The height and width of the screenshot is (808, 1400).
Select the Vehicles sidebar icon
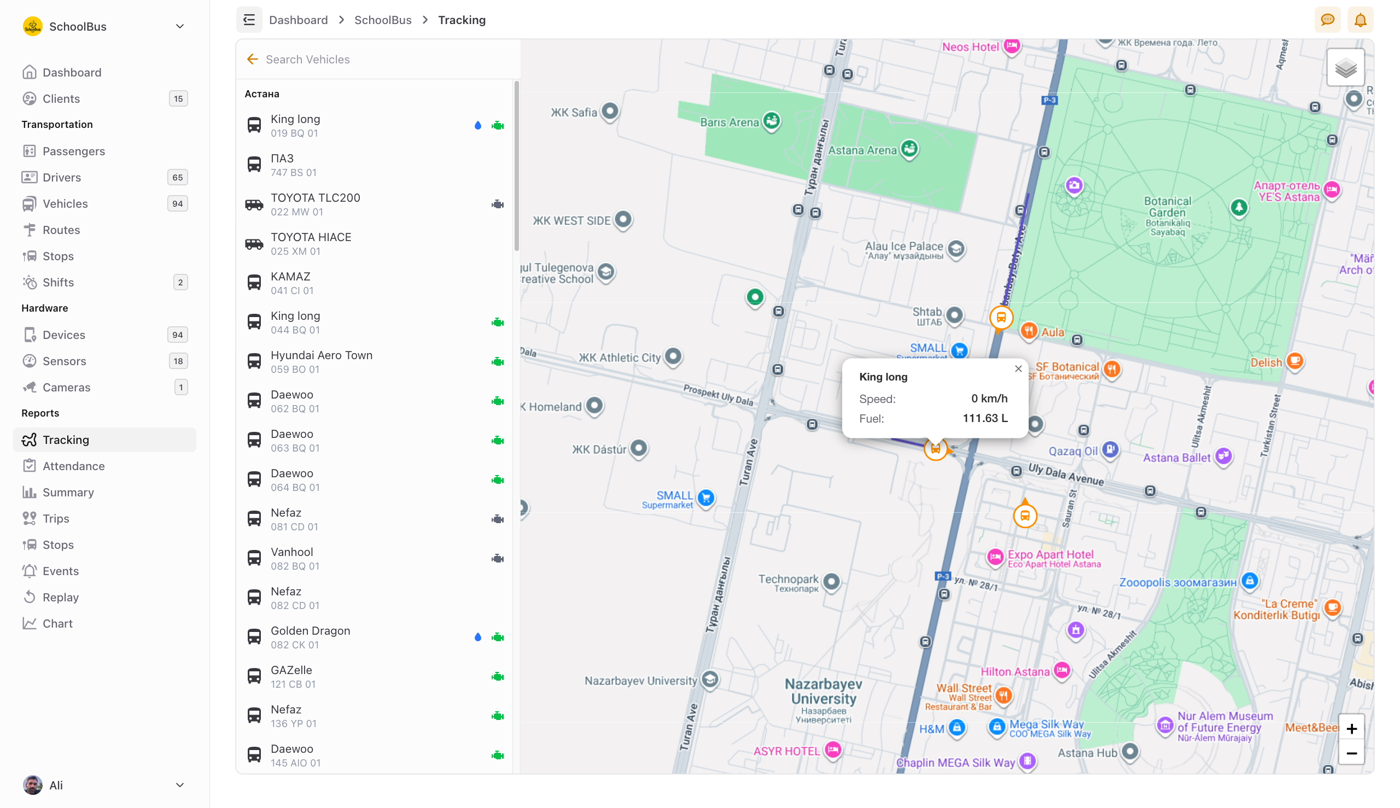coord(30,203)
